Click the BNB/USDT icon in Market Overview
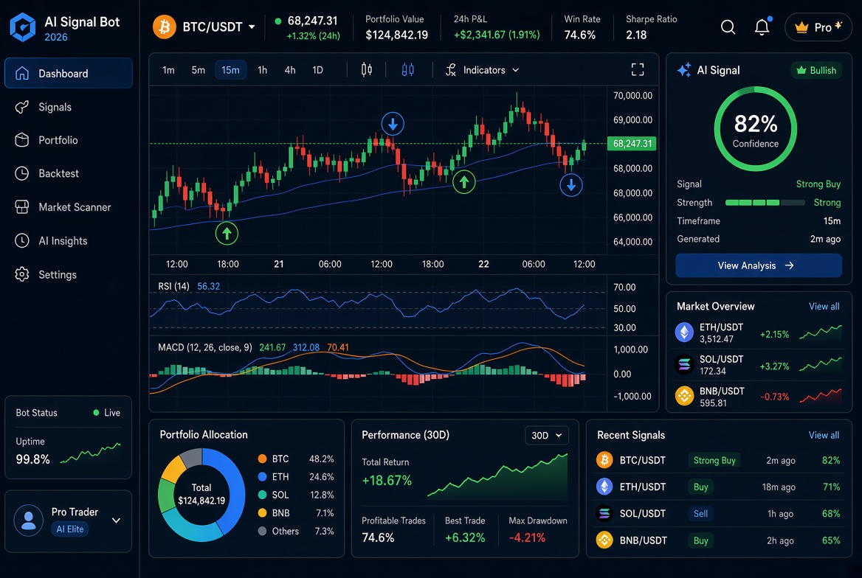Viewport: 862px width, 578px height. point(684,396)
